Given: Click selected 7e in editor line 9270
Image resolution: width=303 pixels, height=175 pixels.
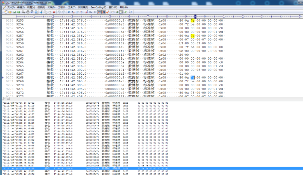Looking at the screenshot, I should click(192, 78).
